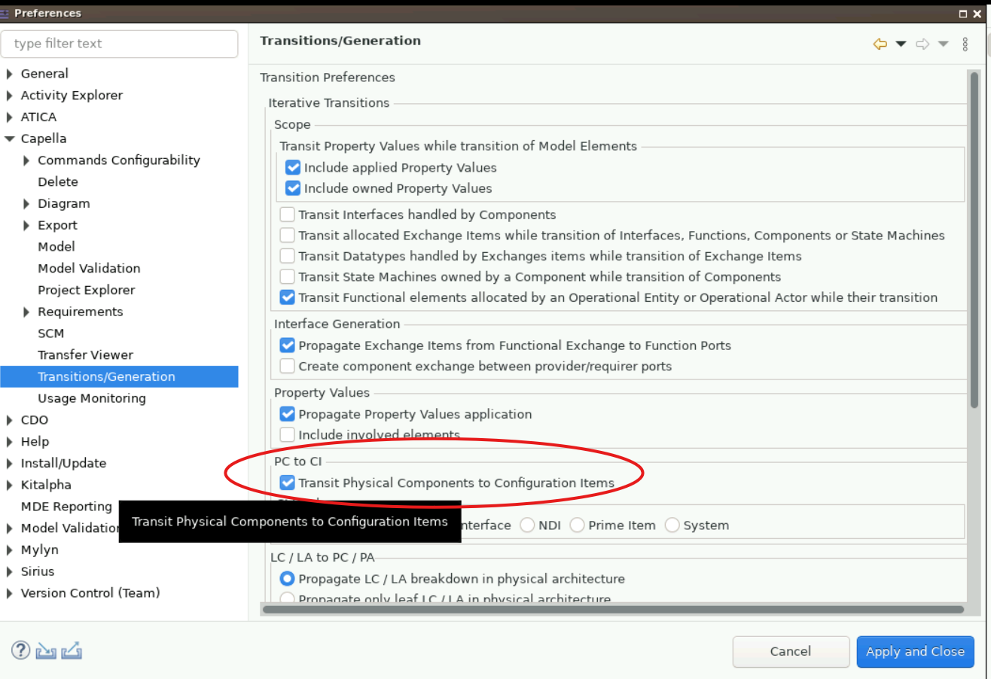Open the back history dropdown arrow
Viewport: 991px width, 679px height.
901,44
